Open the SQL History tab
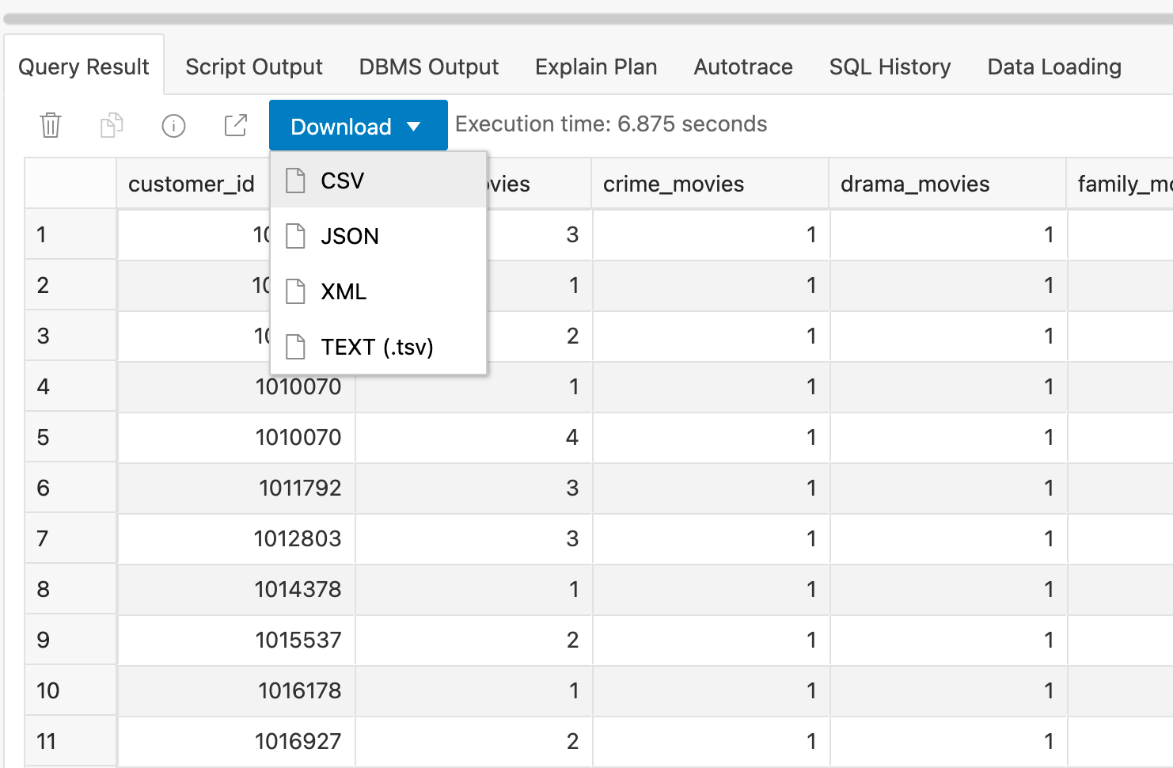Image resolution: width=1173 pixels, height=768 pixels. tap(890, 67)
